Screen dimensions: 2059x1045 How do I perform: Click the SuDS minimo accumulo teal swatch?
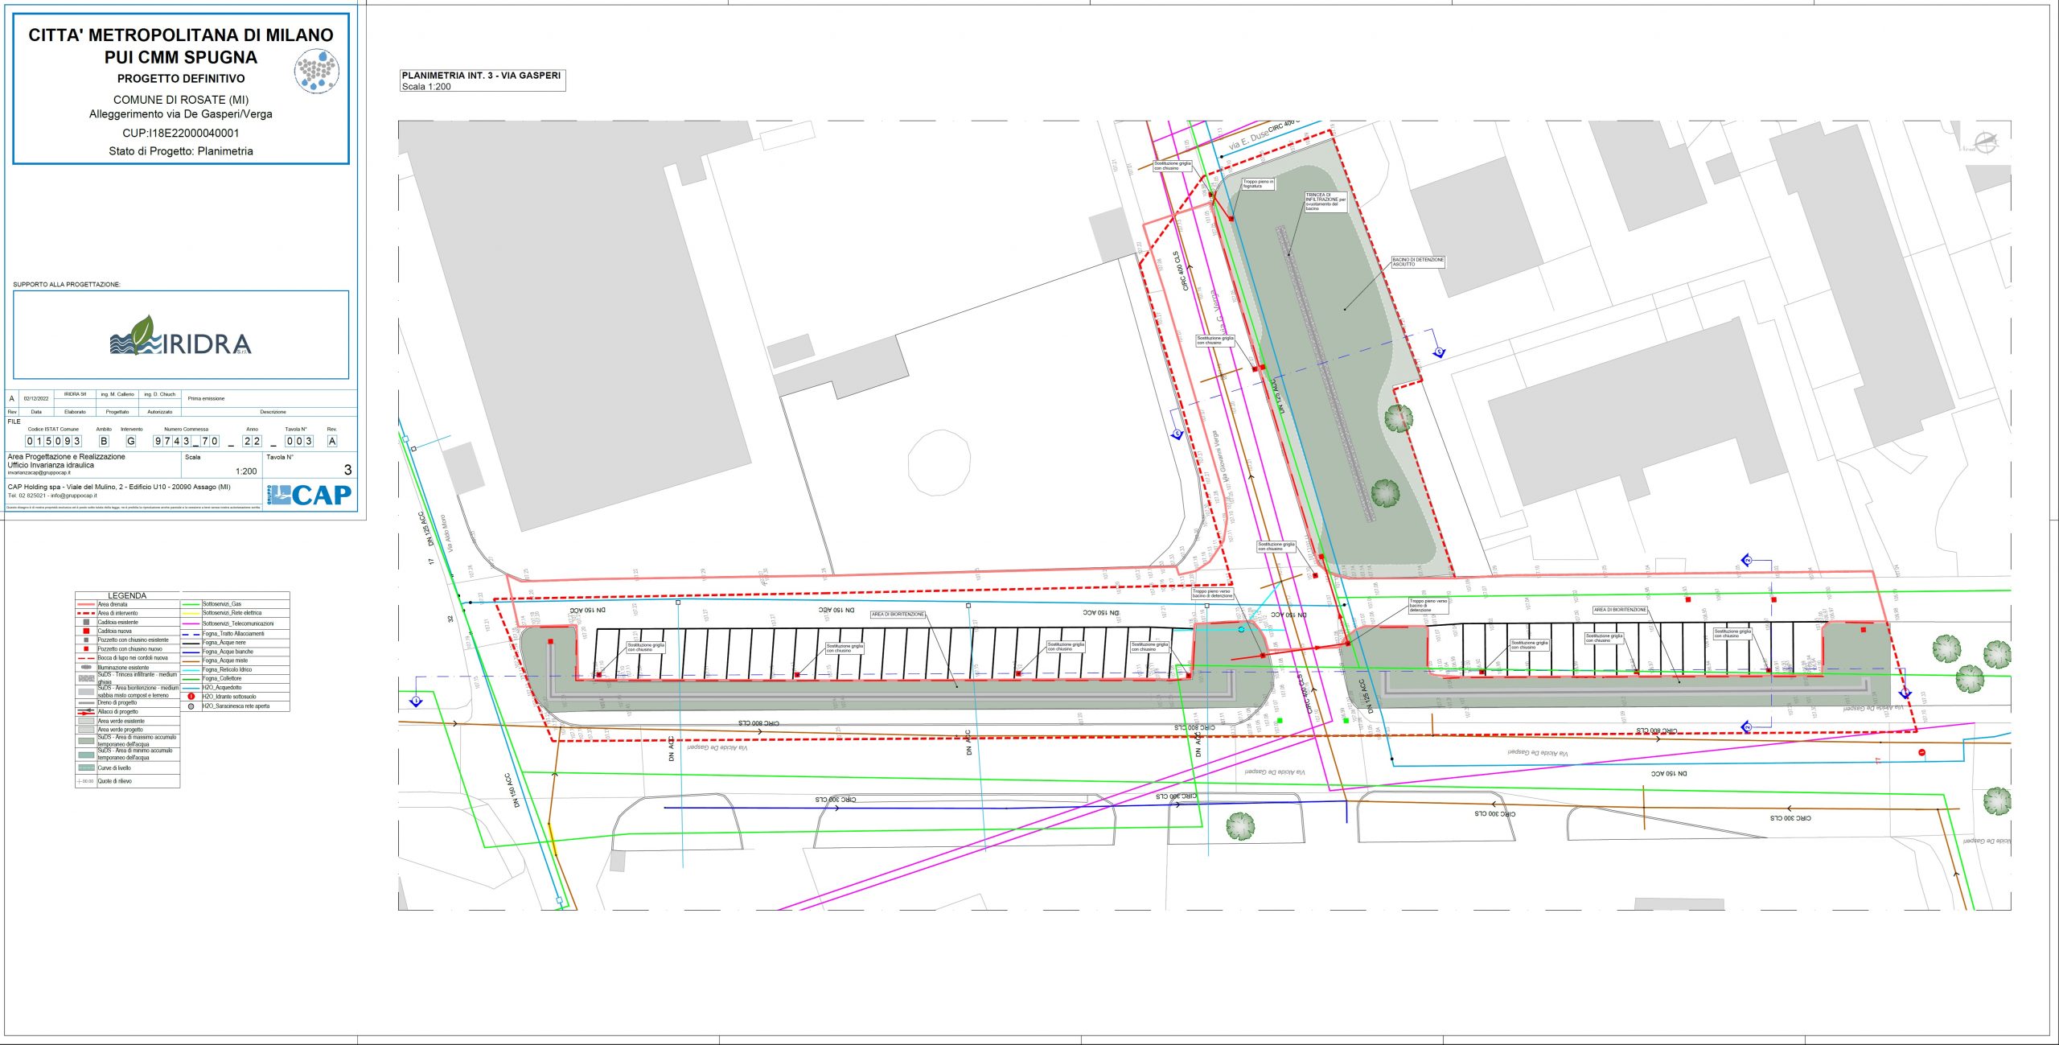86,755
